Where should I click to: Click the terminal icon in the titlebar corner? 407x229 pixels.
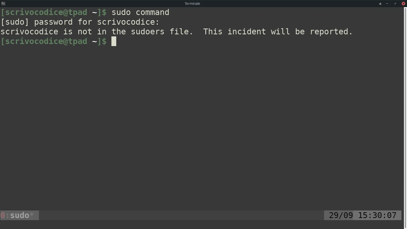click(3, 3)
